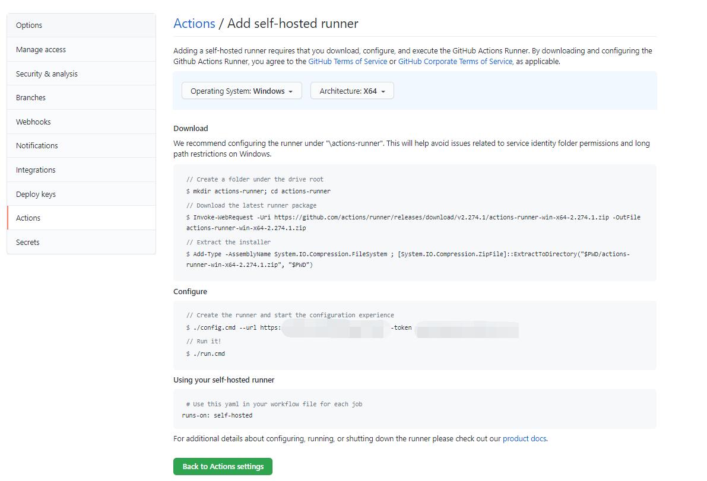Select Notifications in the sidebar

point(81,146)
